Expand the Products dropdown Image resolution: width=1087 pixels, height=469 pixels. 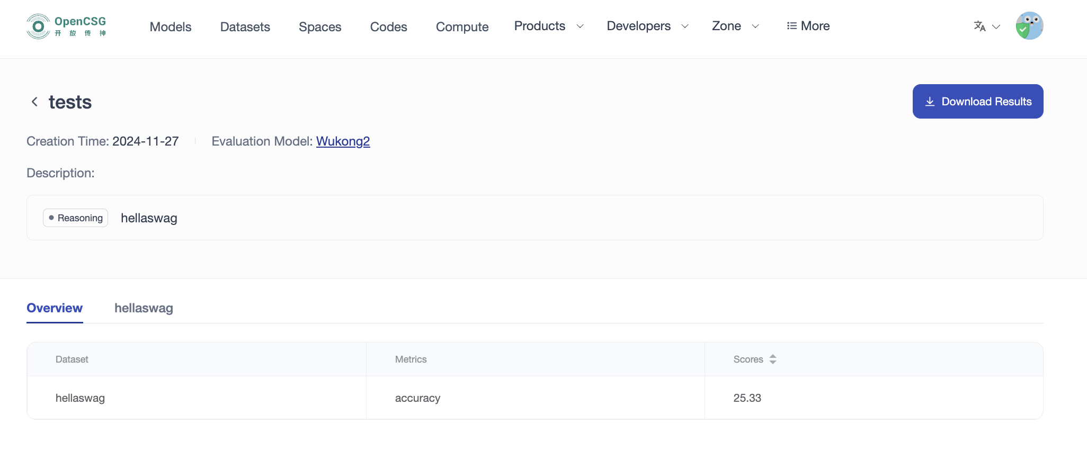pos(548,26)
